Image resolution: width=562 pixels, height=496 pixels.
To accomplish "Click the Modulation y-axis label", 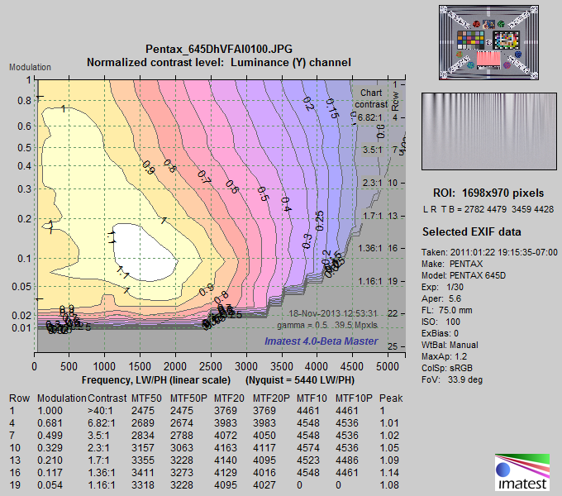I will (x=30, y=67).
